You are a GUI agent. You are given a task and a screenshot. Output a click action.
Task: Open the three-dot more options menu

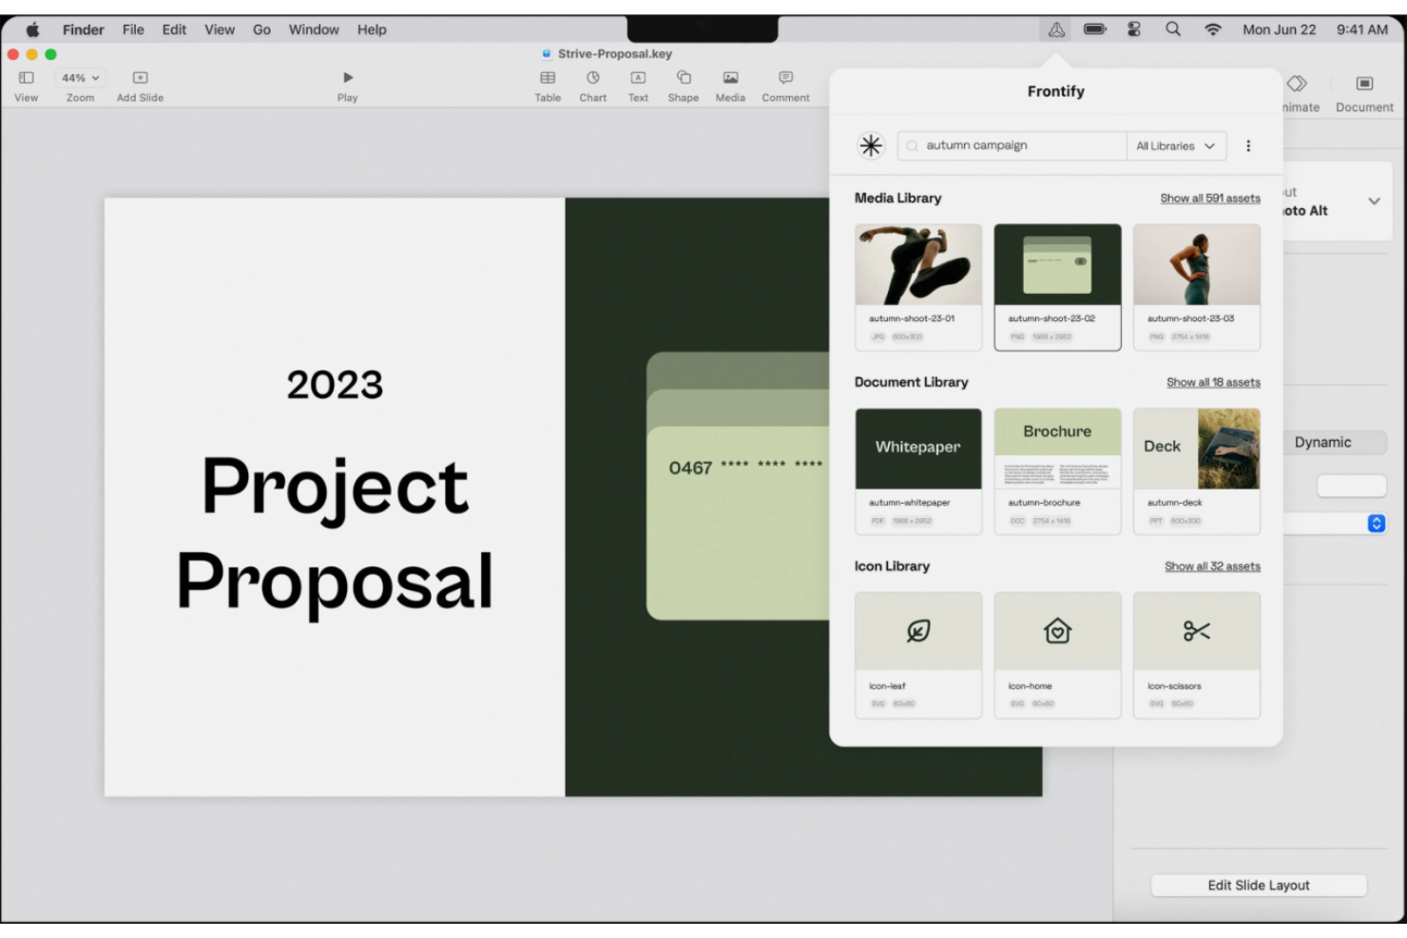[1248, 145]
